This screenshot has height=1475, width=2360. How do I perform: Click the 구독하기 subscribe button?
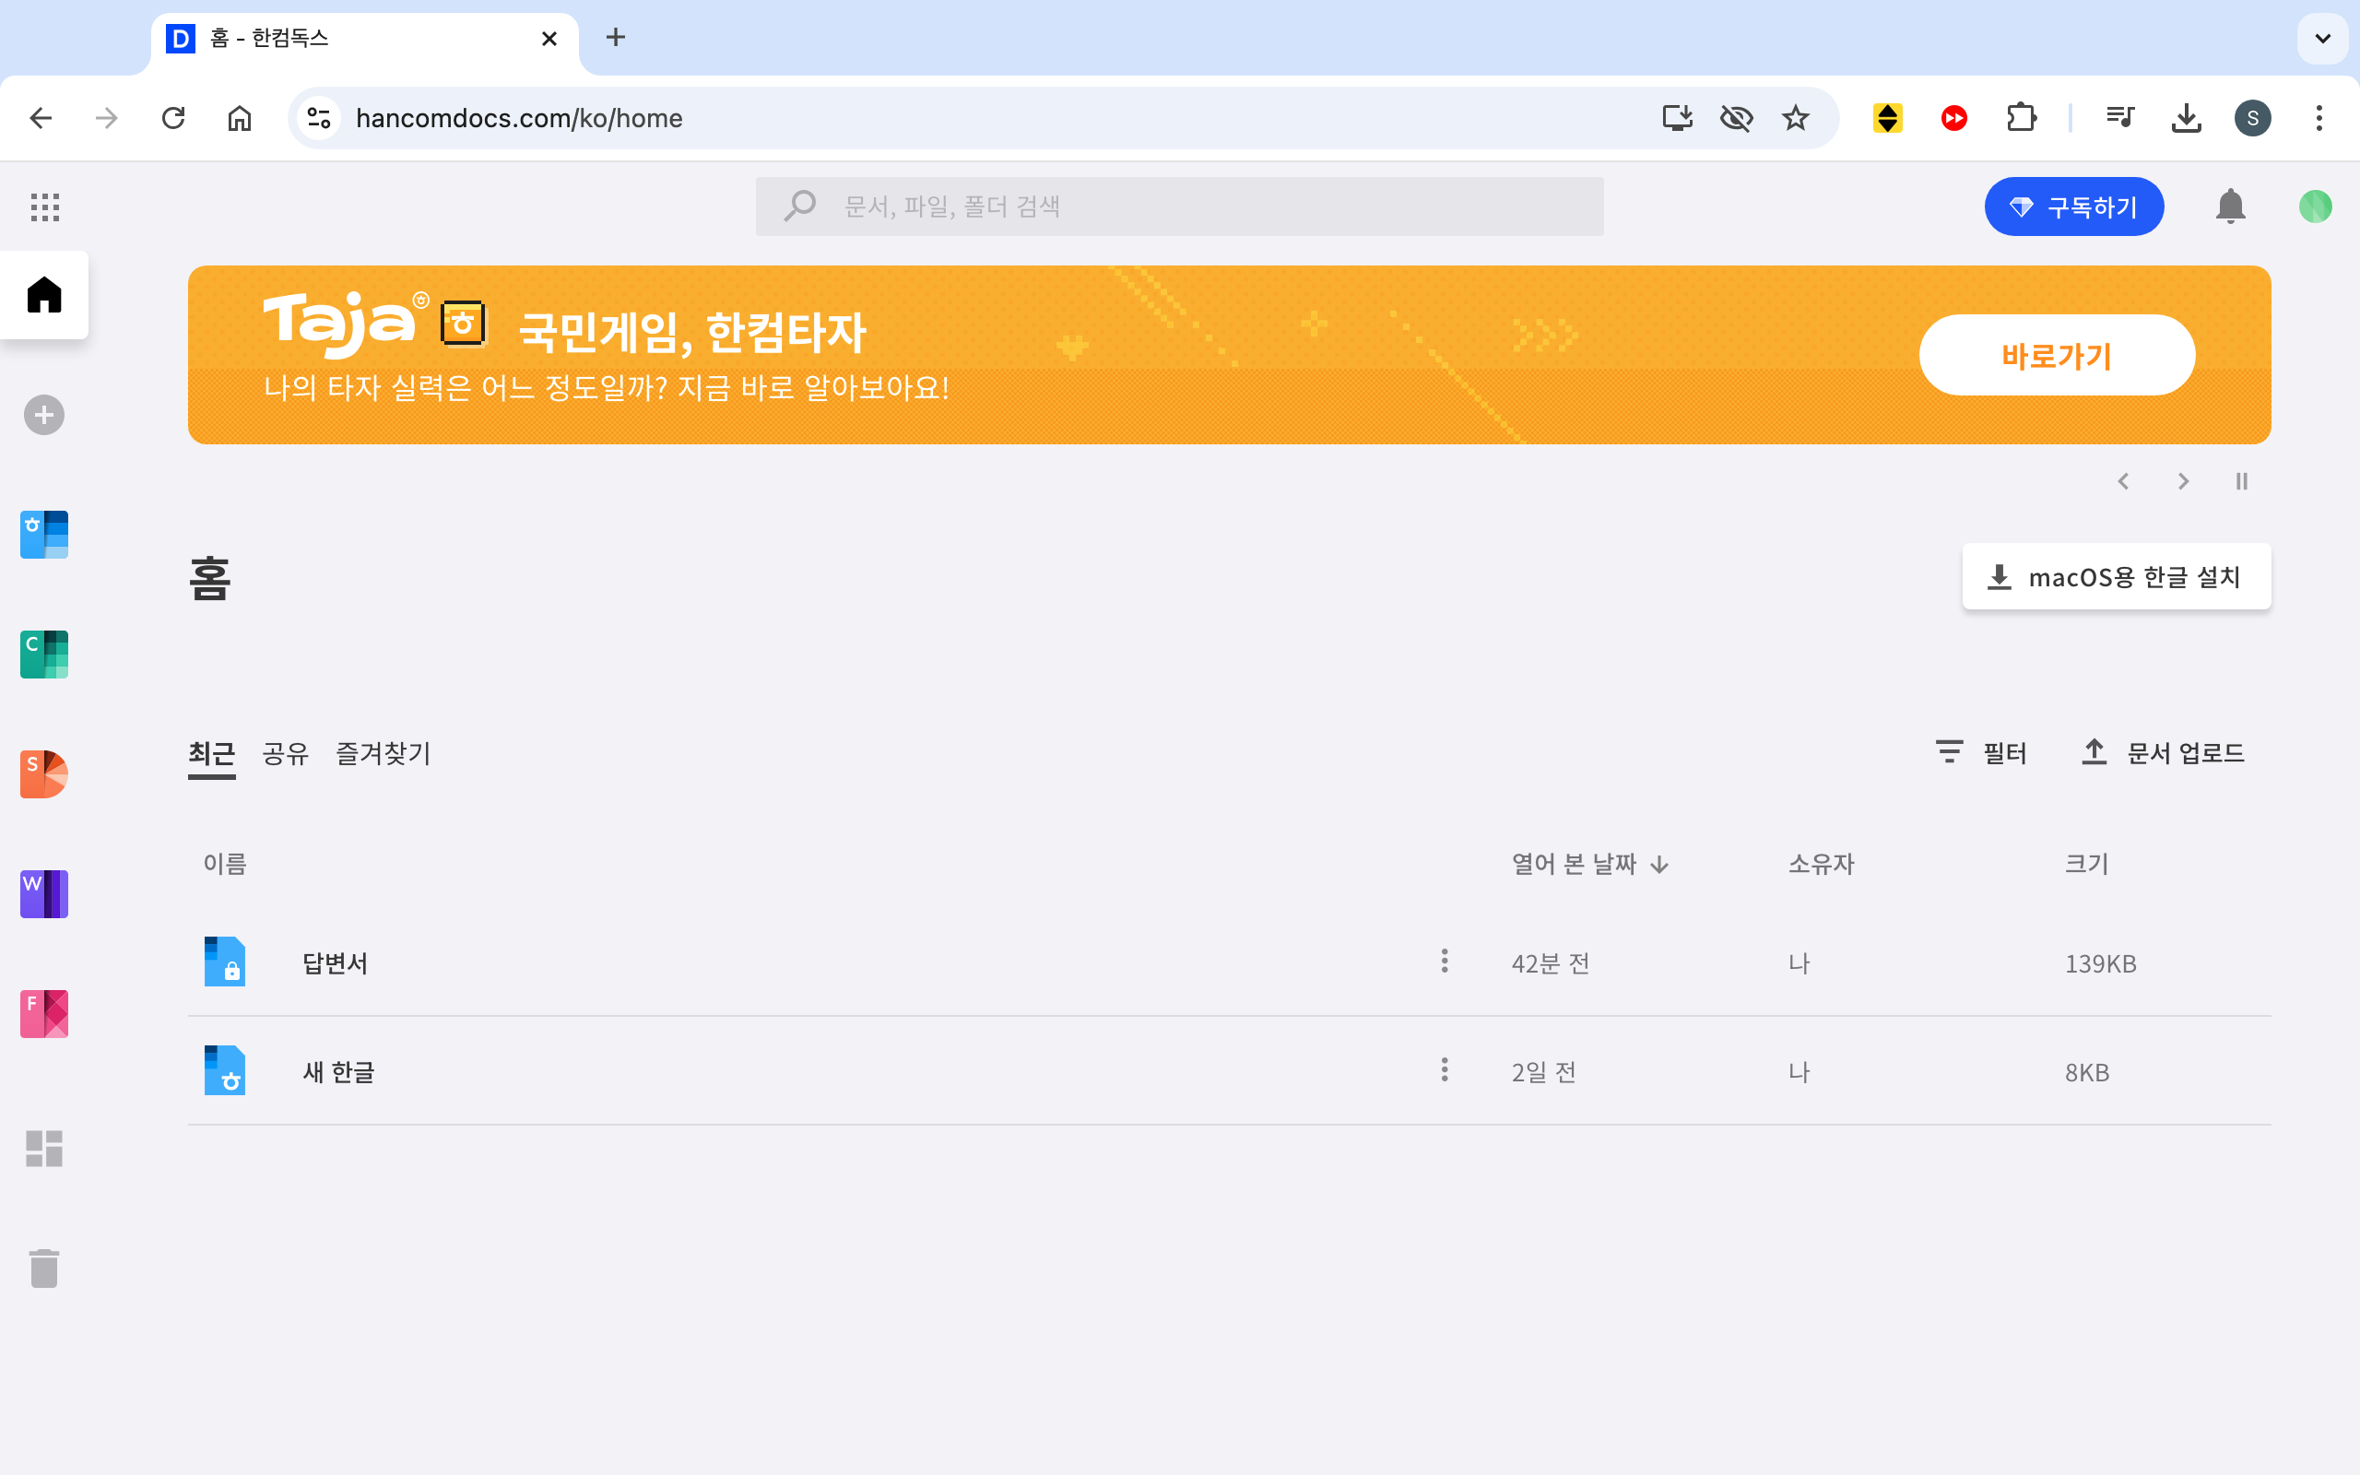2073,206
